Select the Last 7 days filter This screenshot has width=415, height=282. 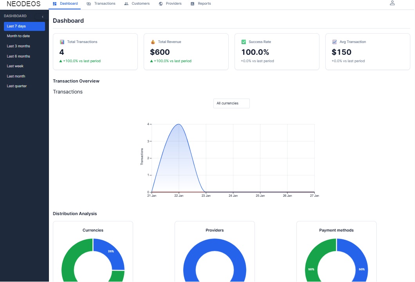pyautogui.click(x=24, y=26)
